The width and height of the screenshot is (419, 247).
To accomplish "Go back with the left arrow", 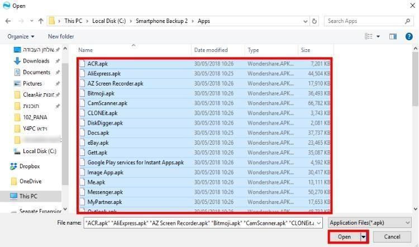I will click(8, 21).
